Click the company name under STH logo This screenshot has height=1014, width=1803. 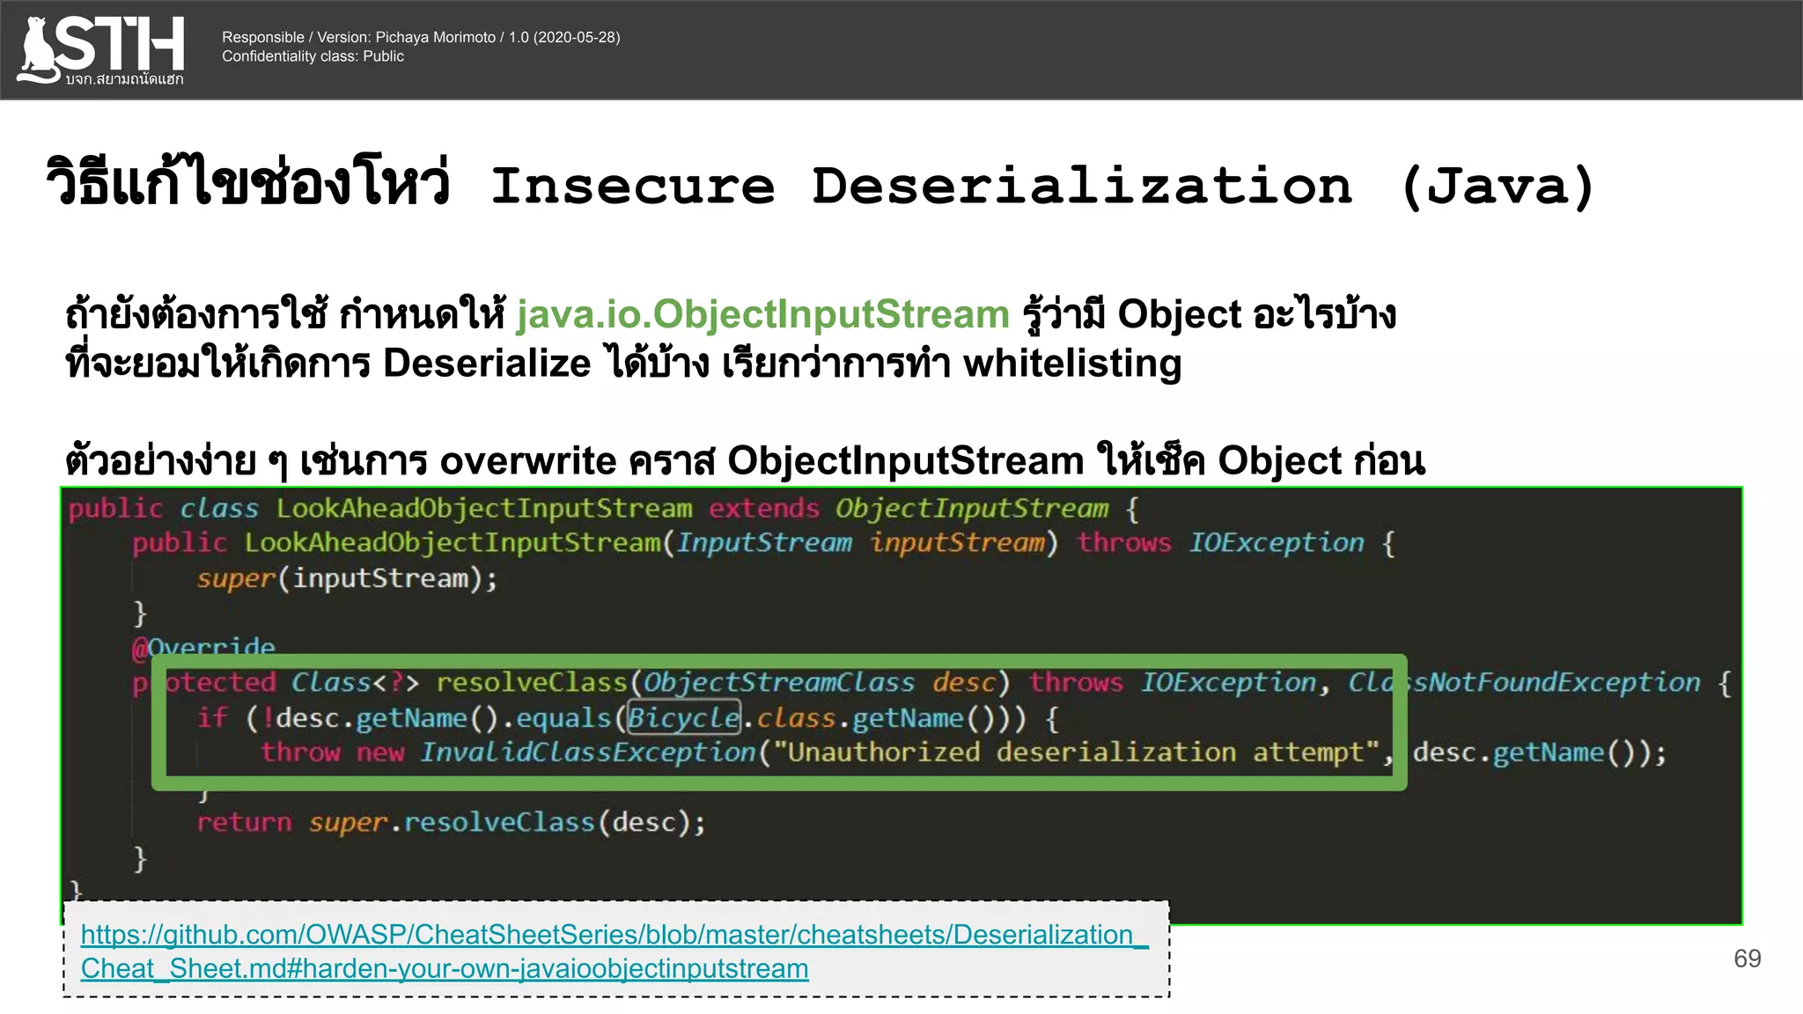coord(124,79)
